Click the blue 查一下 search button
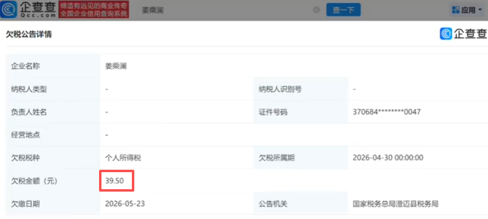The height and width of the screenshot is (219, 488). point(343,10)
